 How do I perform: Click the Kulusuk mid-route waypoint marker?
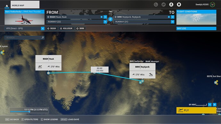pyautogui.click(x=94, y=73)
